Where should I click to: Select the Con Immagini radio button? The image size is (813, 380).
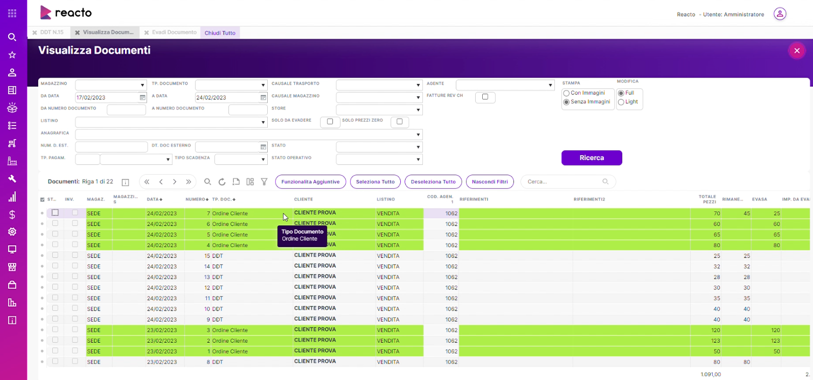point(566,93)
